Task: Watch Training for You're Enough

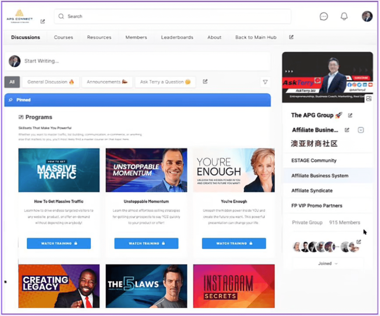Action: pos(234,243)
